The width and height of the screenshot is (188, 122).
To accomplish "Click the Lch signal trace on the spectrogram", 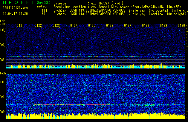I will pos(95,57).
